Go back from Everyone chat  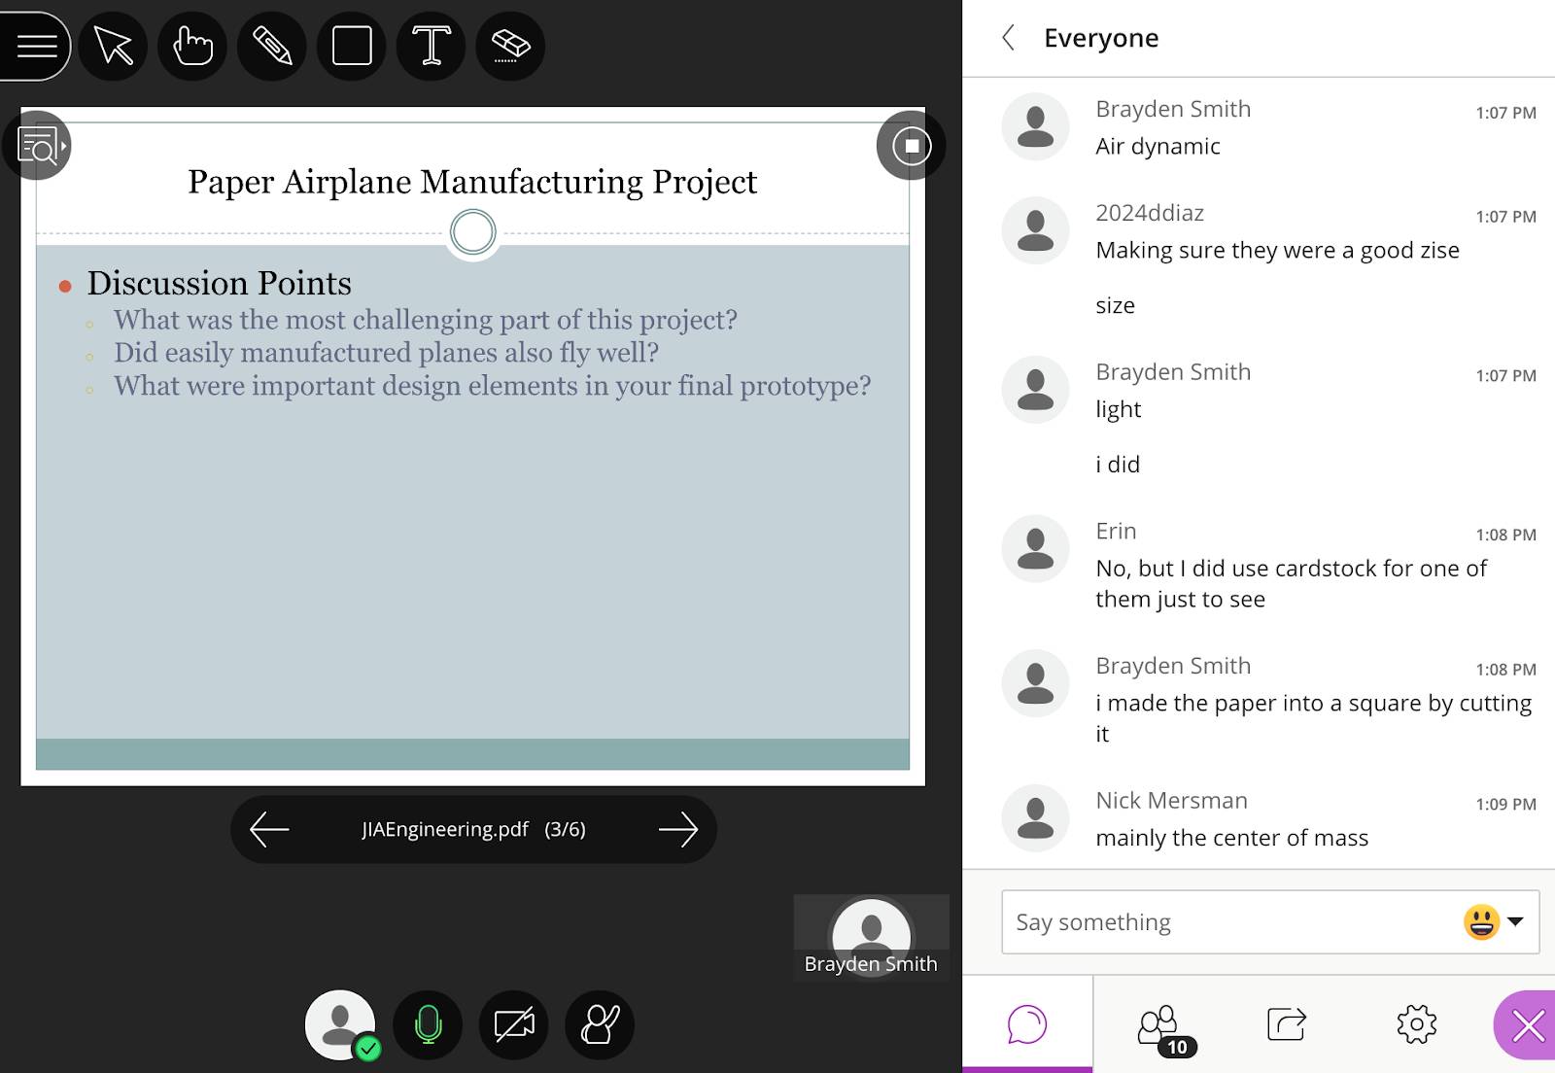[x=1009, y=38]
